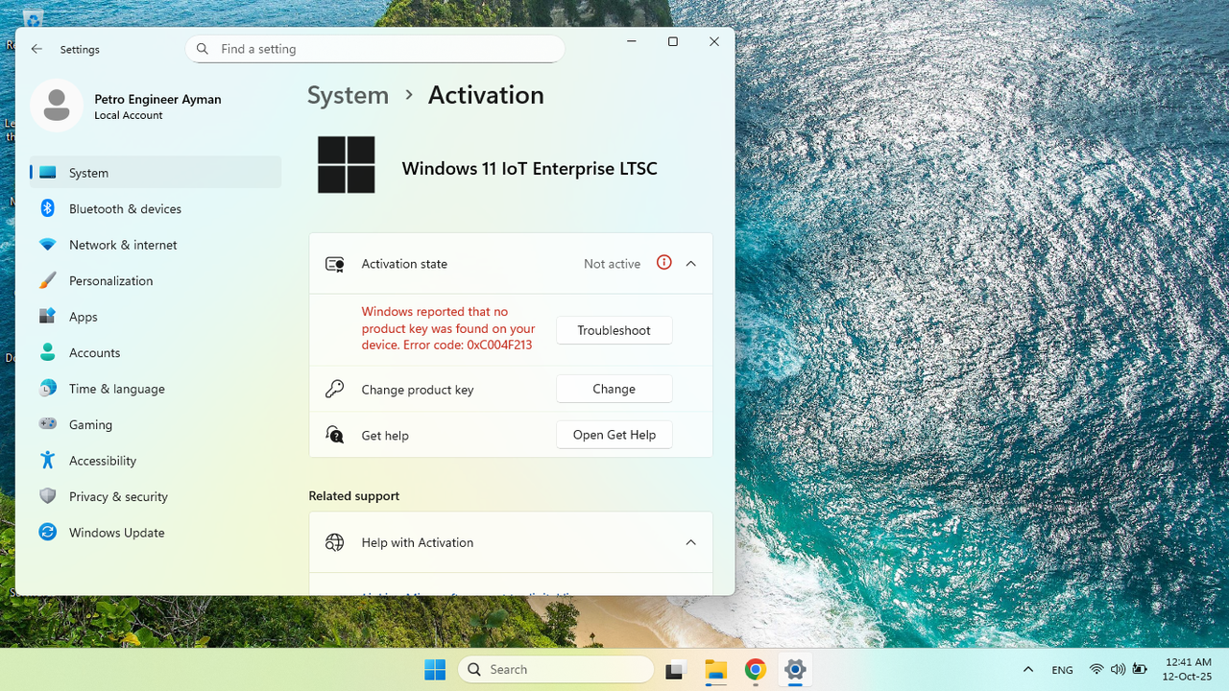Click the battery icon in system tray

click(1141, 669)
